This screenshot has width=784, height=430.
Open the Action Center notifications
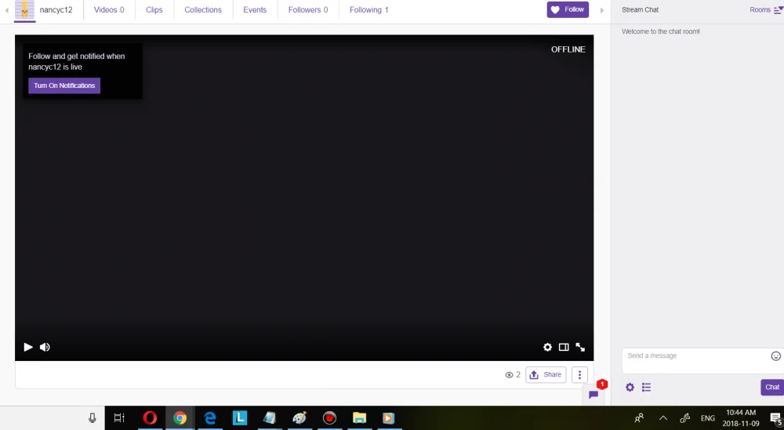point(775,418)
